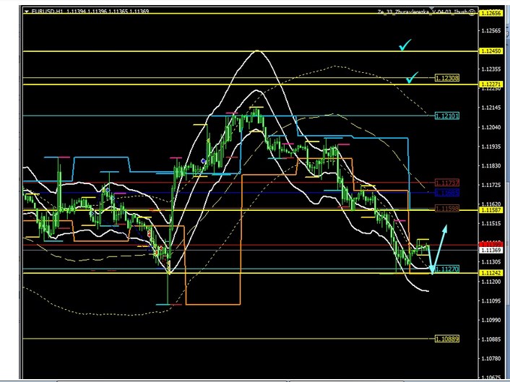This screenshot has height=382, width=510.
Task: Click the cyan 1.12101 level label
Action: [x=447, y=116]
